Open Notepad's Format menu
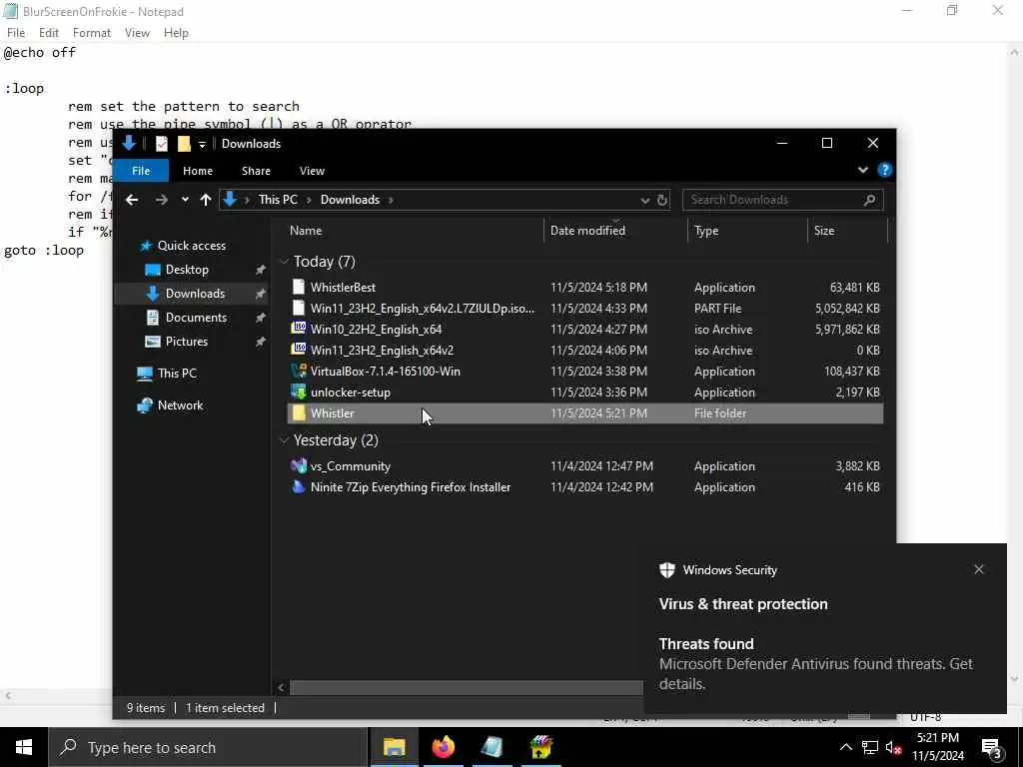This screenshot has height=767, width=1023. [91, 33]
